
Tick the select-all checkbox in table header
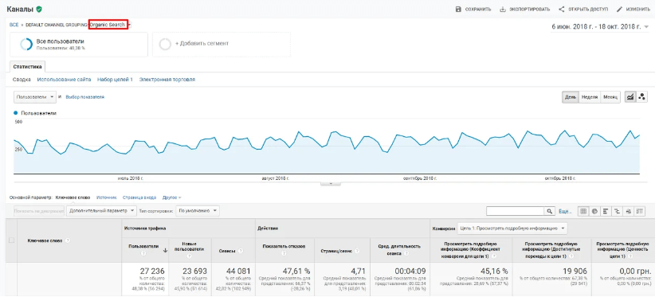(11, 240)
